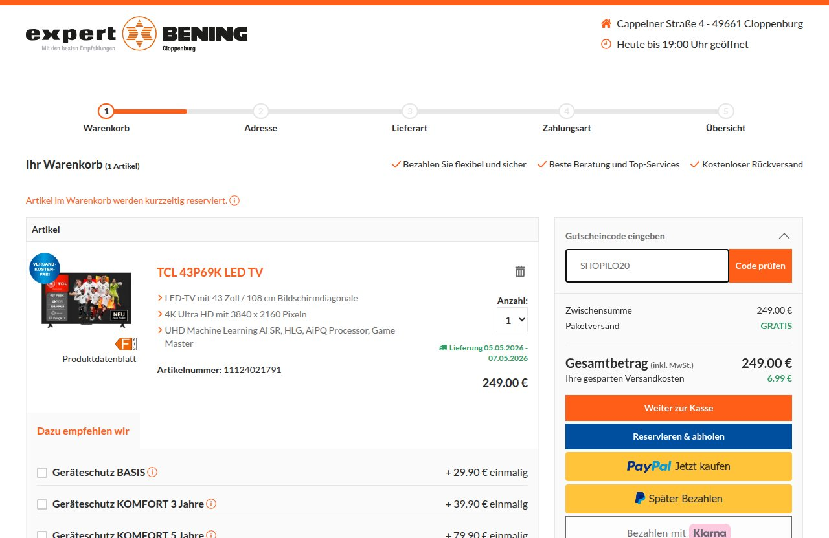Click checkmark icon before Beste Beratung
The height and width of the screenshot is (538, 829).
(542, 164)
